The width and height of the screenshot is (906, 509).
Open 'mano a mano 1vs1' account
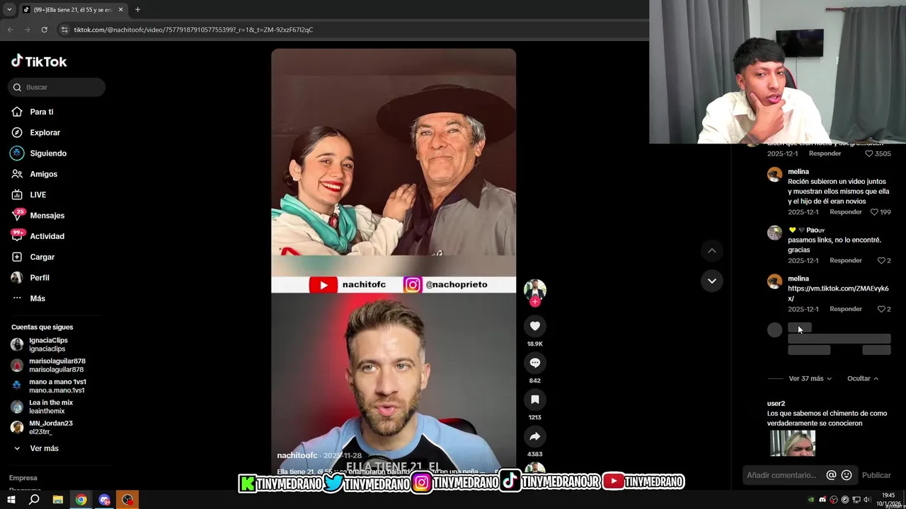(x=57, y=386)
